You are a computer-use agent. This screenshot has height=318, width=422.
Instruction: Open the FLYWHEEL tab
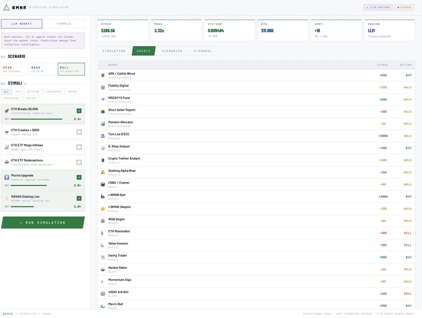click(x=203, y=51)
